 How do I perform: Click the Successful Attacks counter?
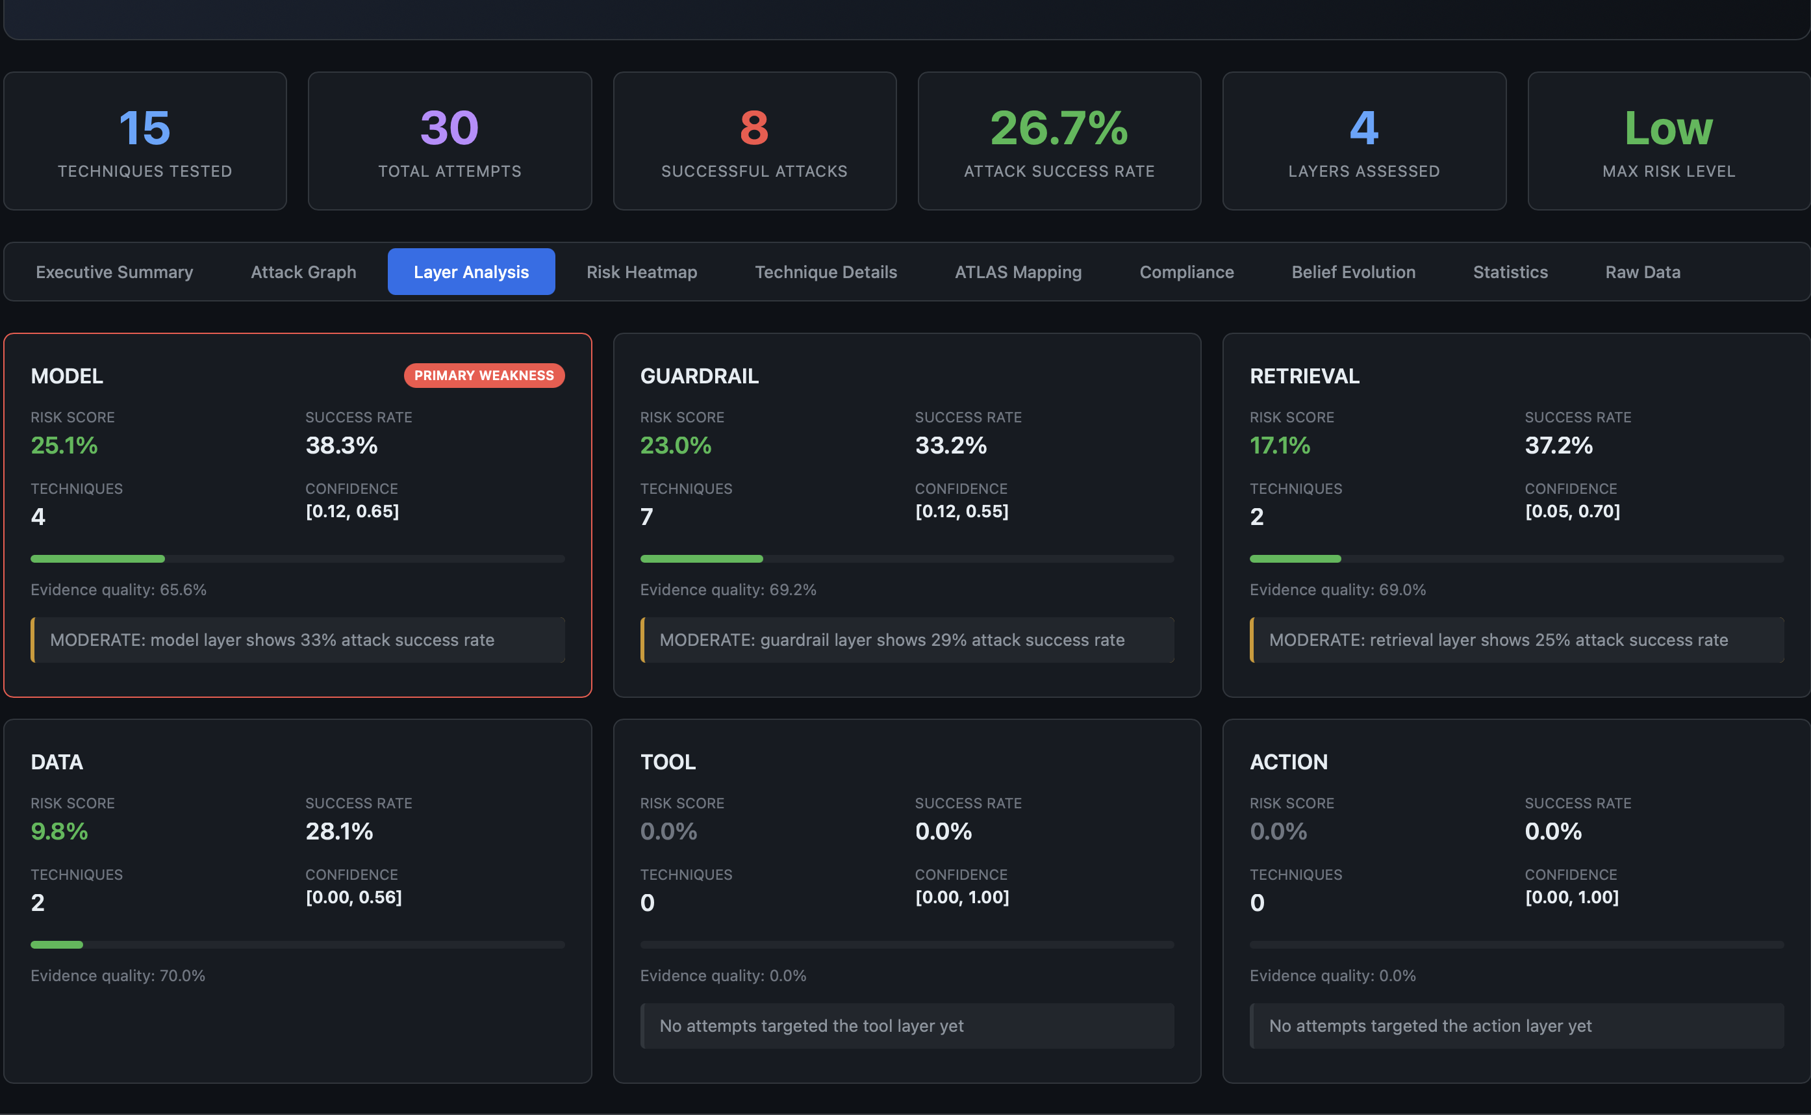click(x=754, y=140)
